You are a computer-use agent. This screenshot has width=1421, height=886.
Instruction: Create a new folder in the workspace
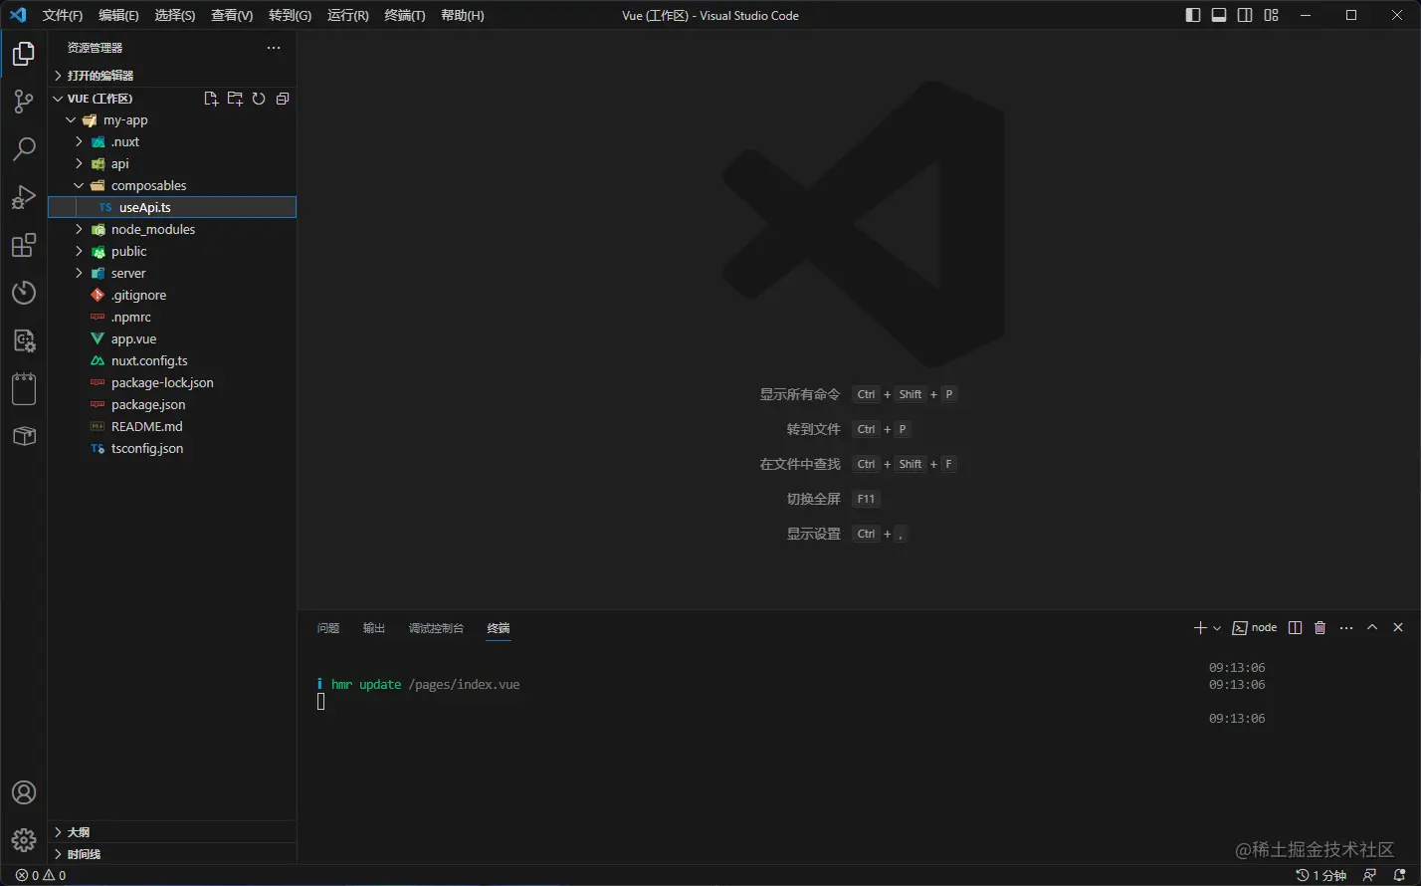click(x=235, y=99)
